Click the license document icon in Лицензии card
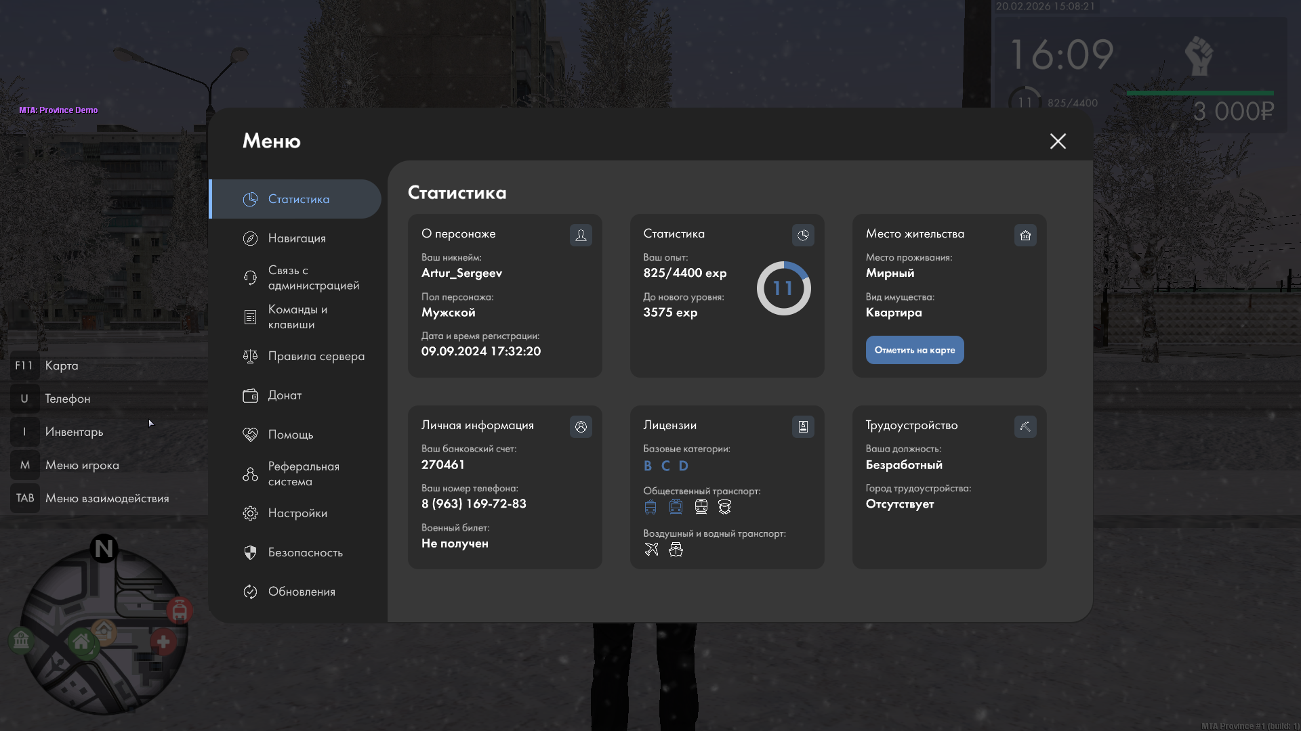The height and width of the screenshot is (731, 1301). click(803, 426)
